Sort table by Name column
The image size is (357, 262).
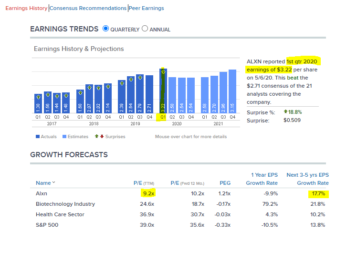coord(45,183)
